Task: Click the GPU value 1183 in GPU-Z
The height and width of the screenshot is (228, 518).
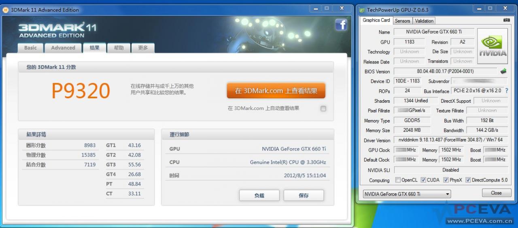Action: 409,42
